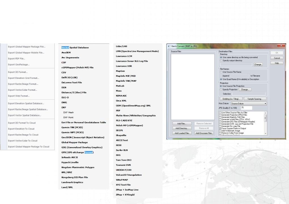Select 'XYZ Text File' format

(123, 185)
